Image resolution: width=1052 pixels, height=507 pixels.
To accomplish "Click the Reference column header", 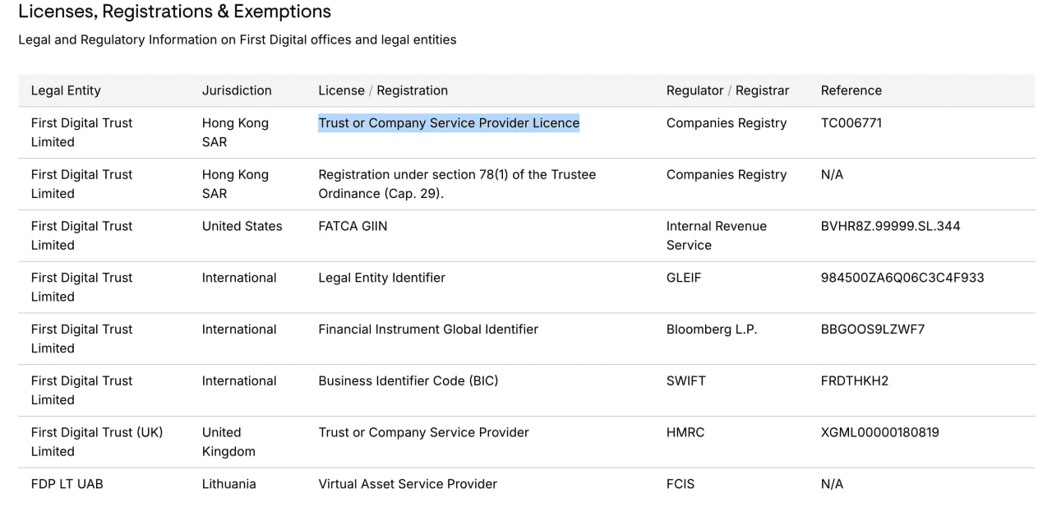I will 851,90.
